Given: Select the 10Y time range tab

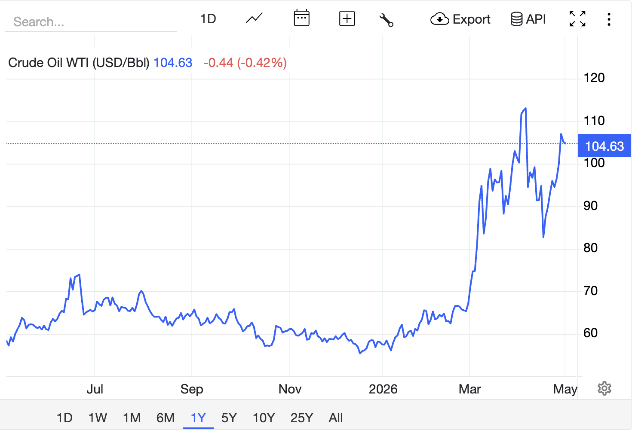Looking at the screenshot, I should [264, 418].
